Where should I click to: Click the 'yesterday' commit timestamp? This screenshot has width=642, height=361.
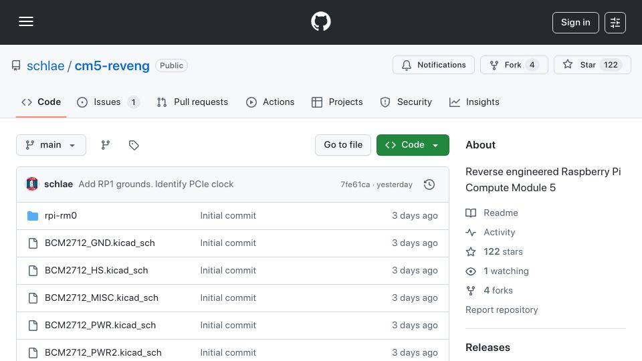click(x=395, y=185)
